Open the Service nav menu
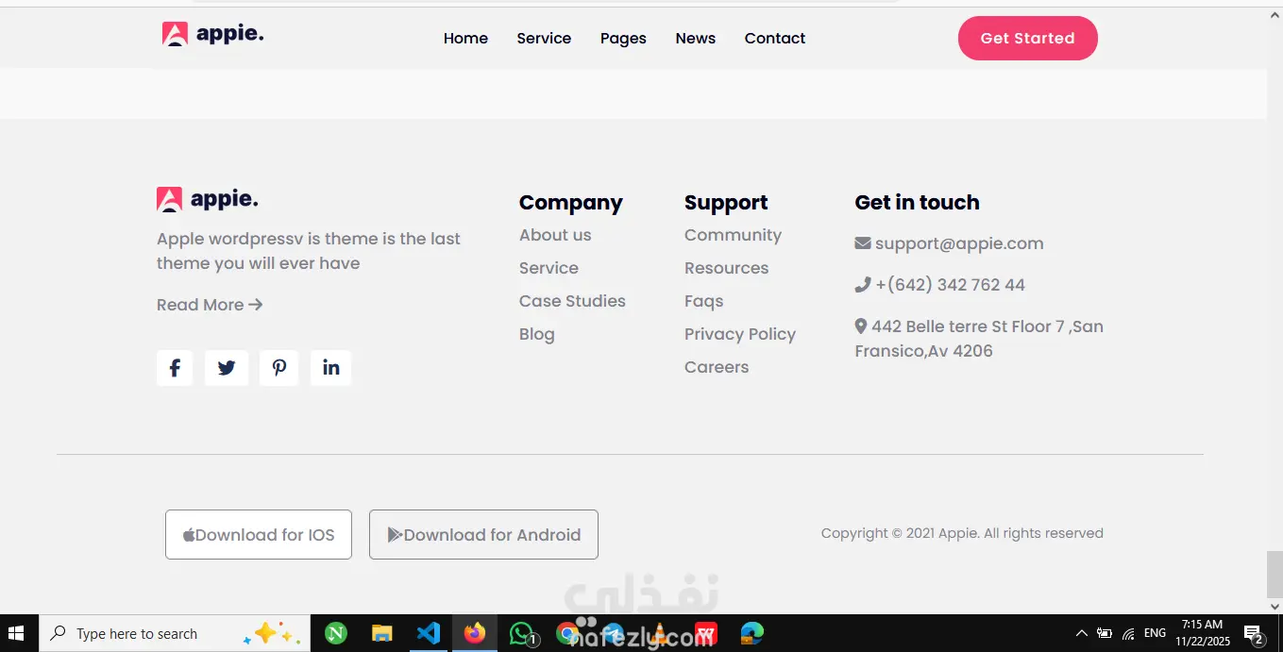Screen dimensions: 1283x652 tap(544, 39)
